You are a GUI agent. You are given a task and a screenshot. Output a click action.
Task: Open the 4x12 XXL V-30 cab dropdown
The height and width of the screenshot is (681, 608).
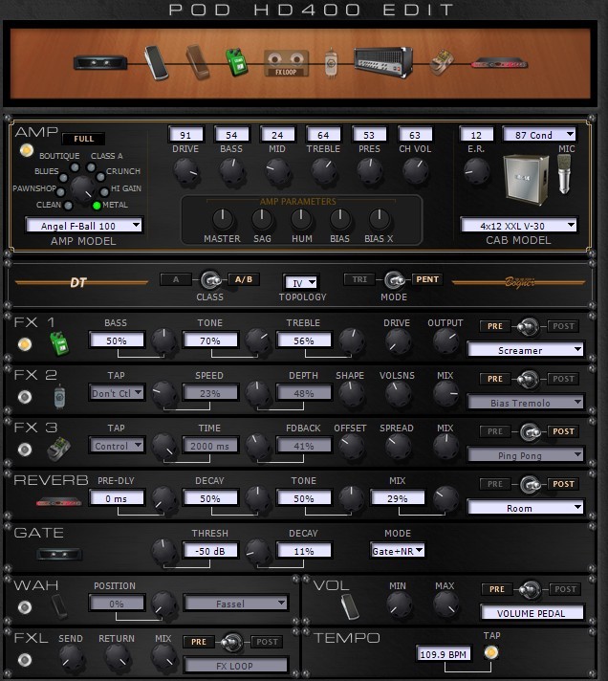(x=518, y=226)
